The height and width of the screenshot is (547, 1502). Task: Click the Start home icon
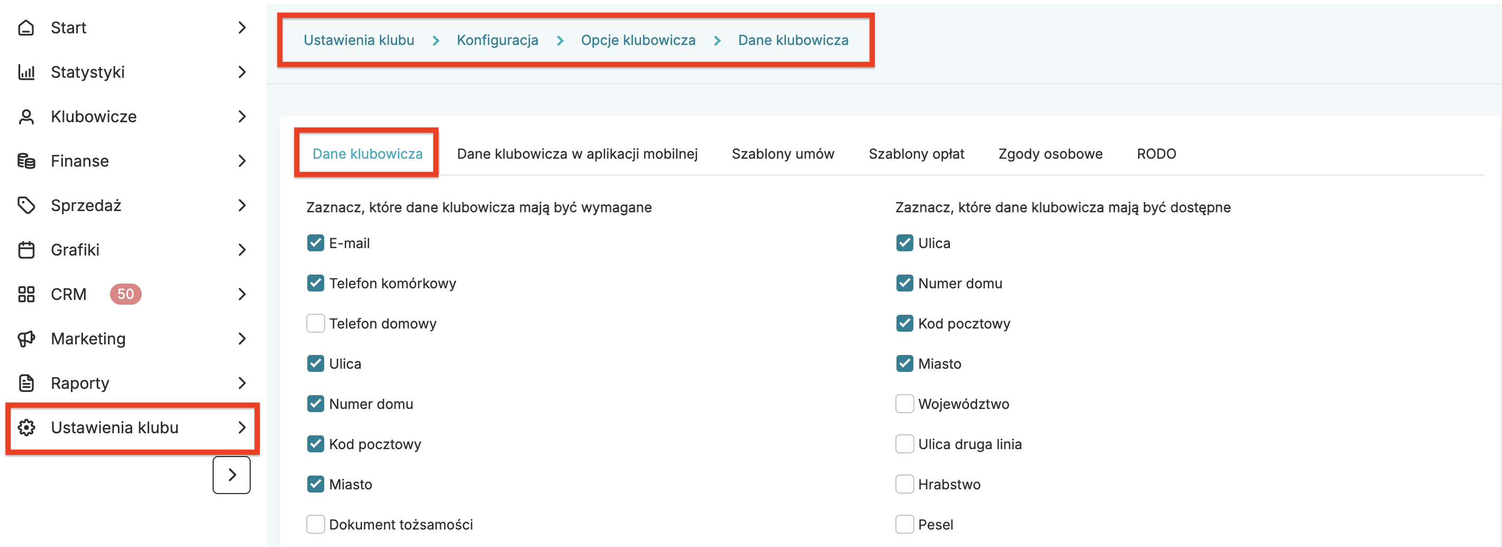pos(26,28)
